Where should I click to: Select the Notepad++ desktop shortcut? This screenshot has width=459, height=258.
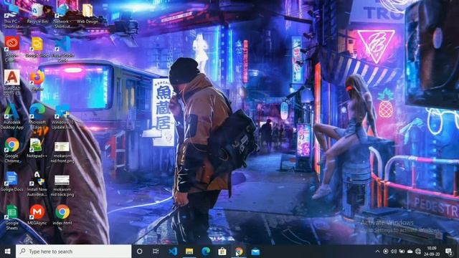click(37, 148)
